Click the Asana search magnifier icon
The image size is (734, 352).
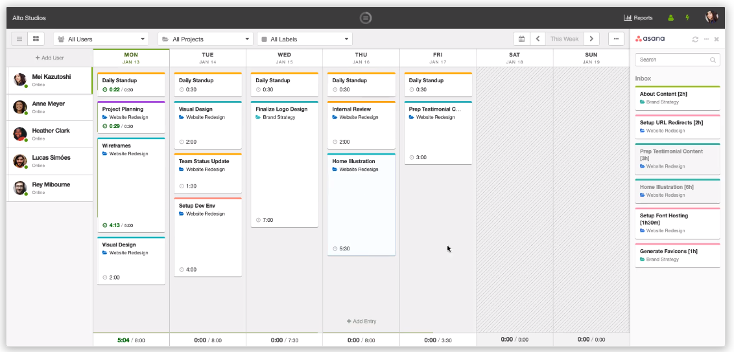click(x=713, y=60)
